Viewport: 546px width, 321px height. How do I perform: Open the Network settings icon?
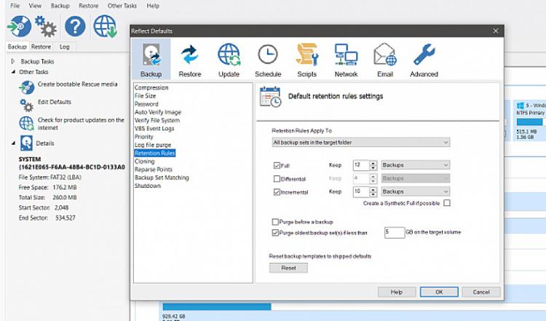[x=346, y=56]
